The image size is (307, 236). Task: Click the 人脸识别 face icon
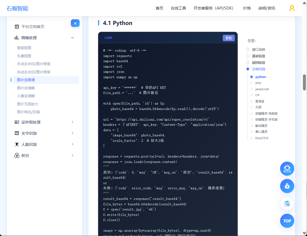[x=17, y=144]
